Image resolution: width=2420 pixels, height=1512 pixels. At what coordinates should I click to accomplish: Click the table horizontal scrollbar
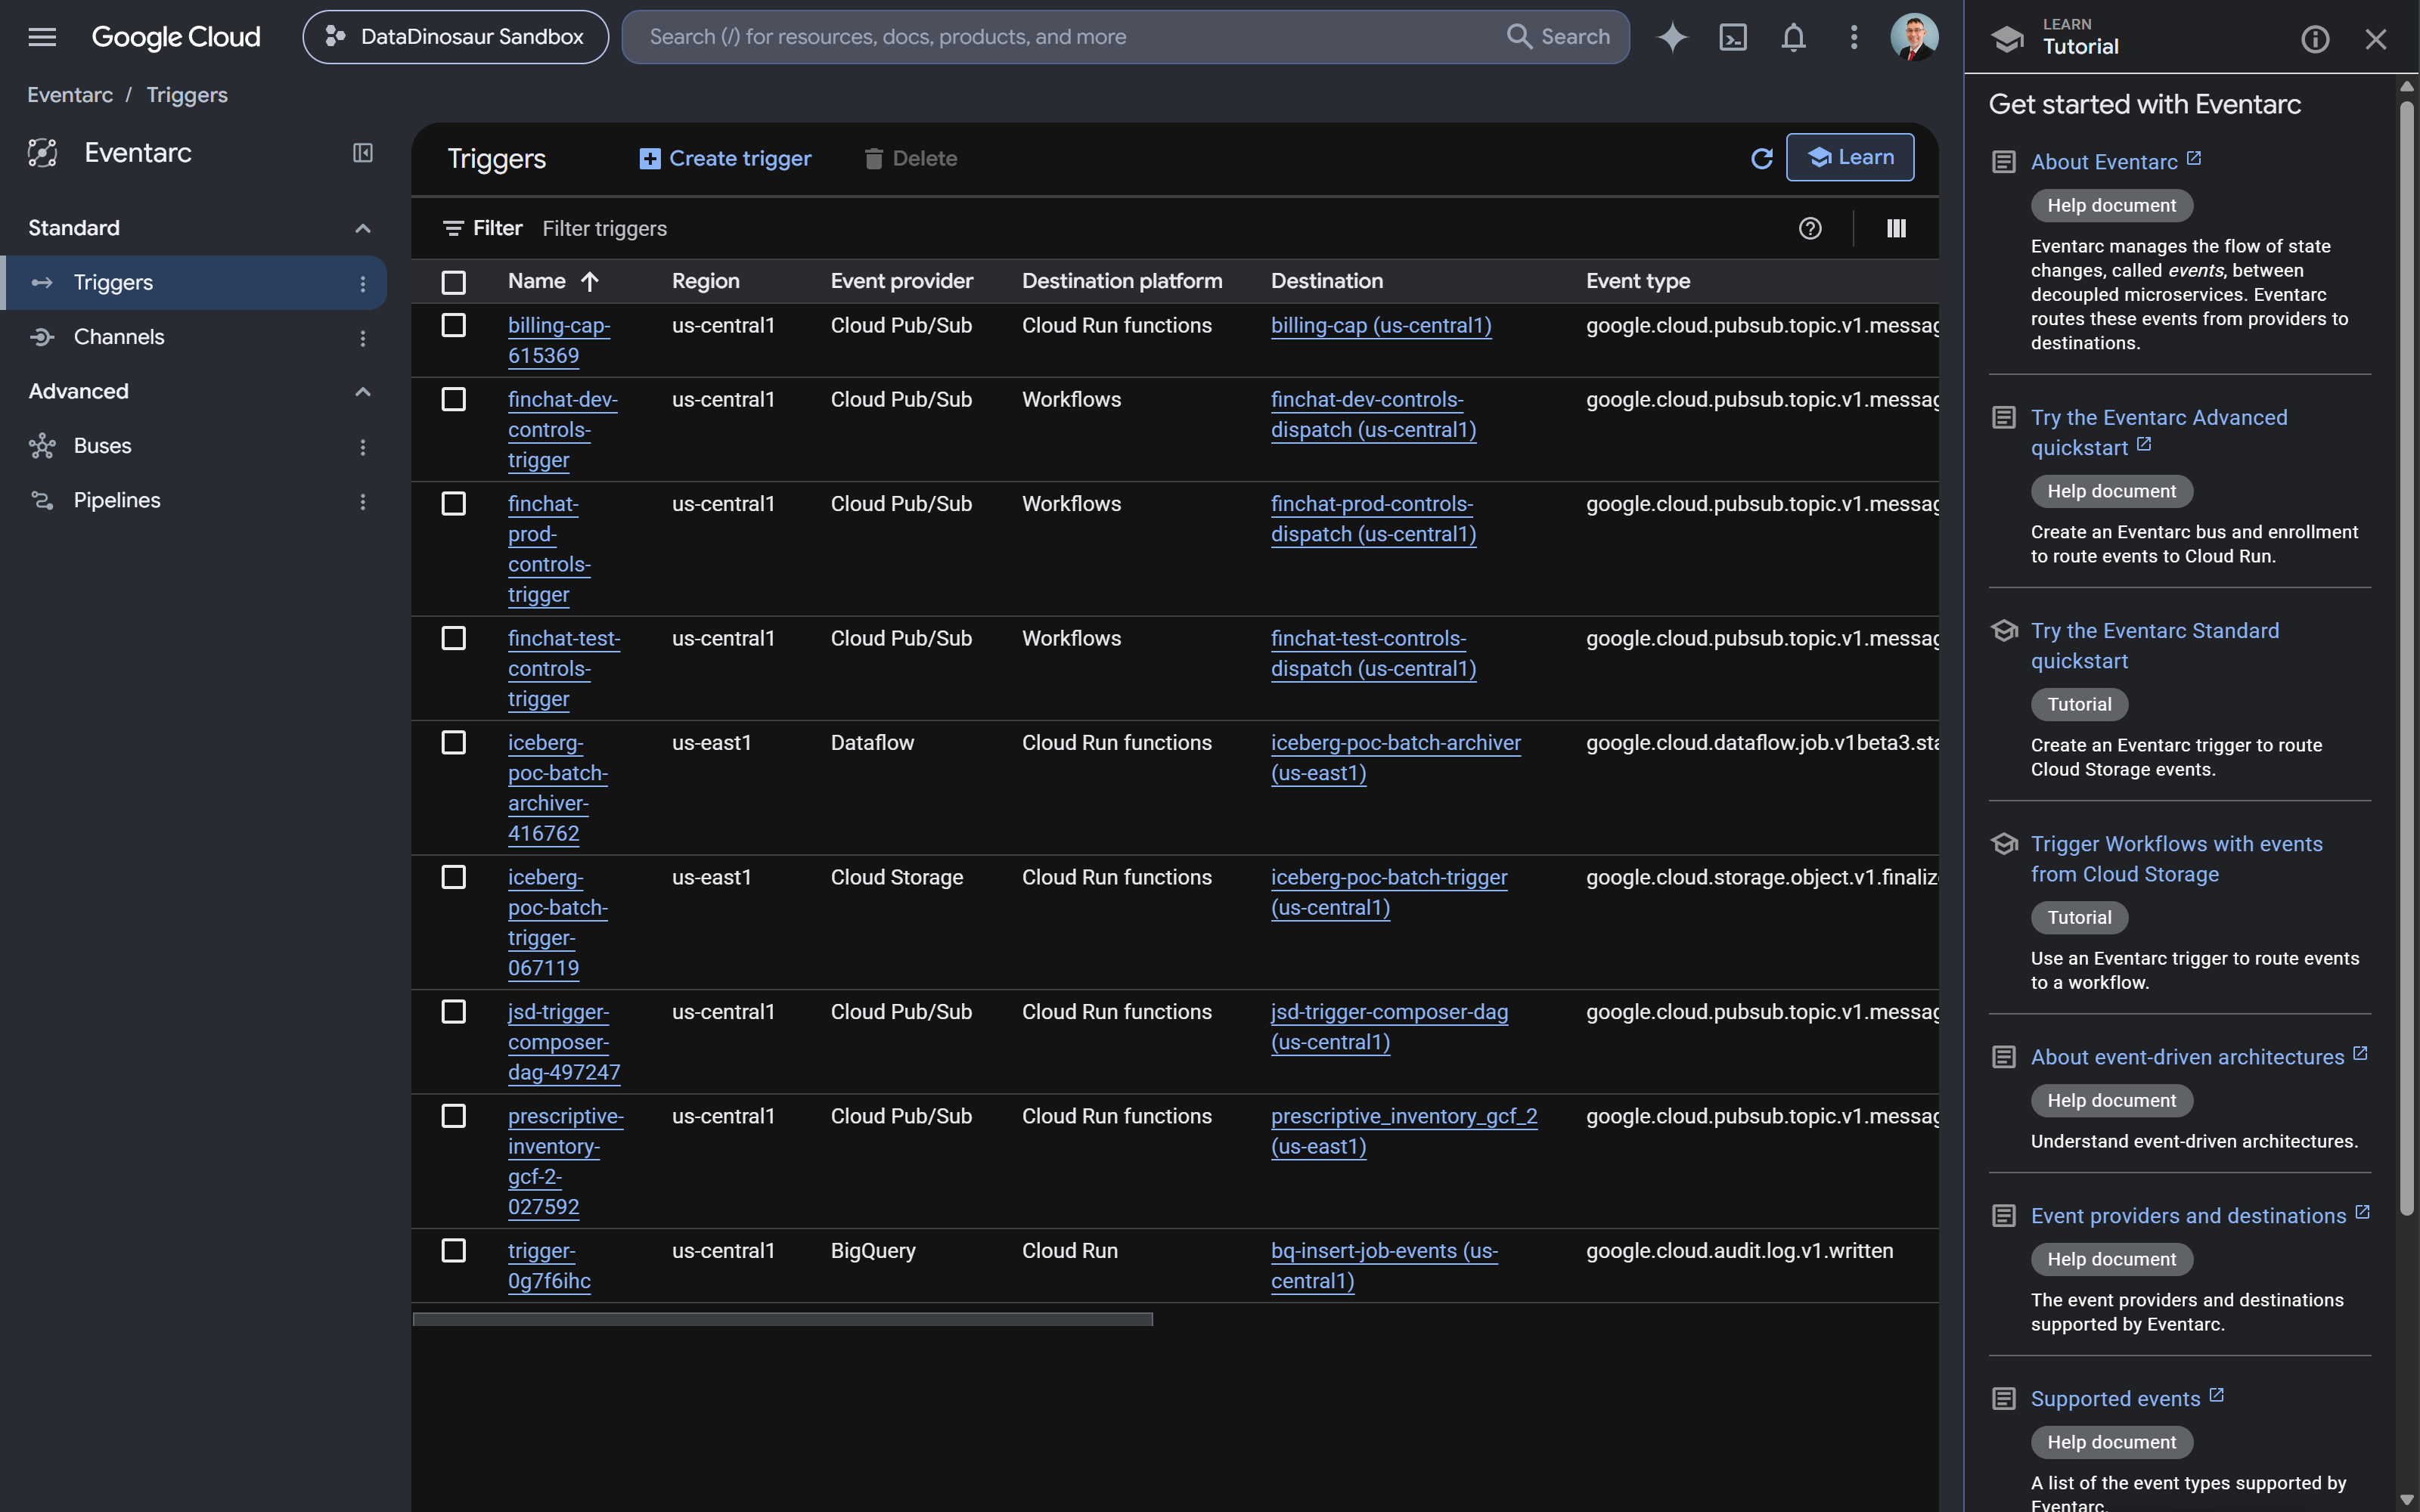[783, 1319]
